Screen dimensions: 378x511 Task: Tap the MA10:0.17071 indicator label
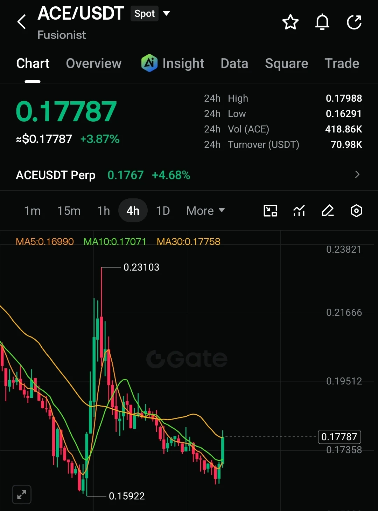point(115,241)
